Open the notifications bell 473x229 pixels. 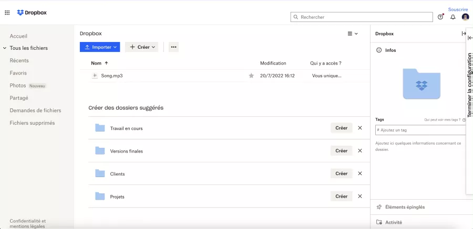pos(453,17)
